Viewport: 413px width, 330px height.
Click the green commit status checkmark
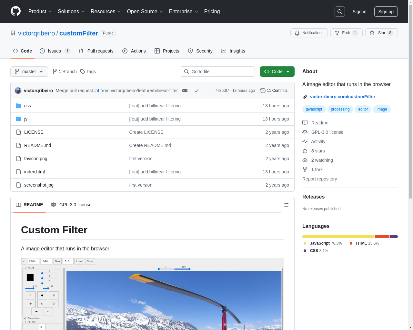pyautogui.click(x=196, y=91)
